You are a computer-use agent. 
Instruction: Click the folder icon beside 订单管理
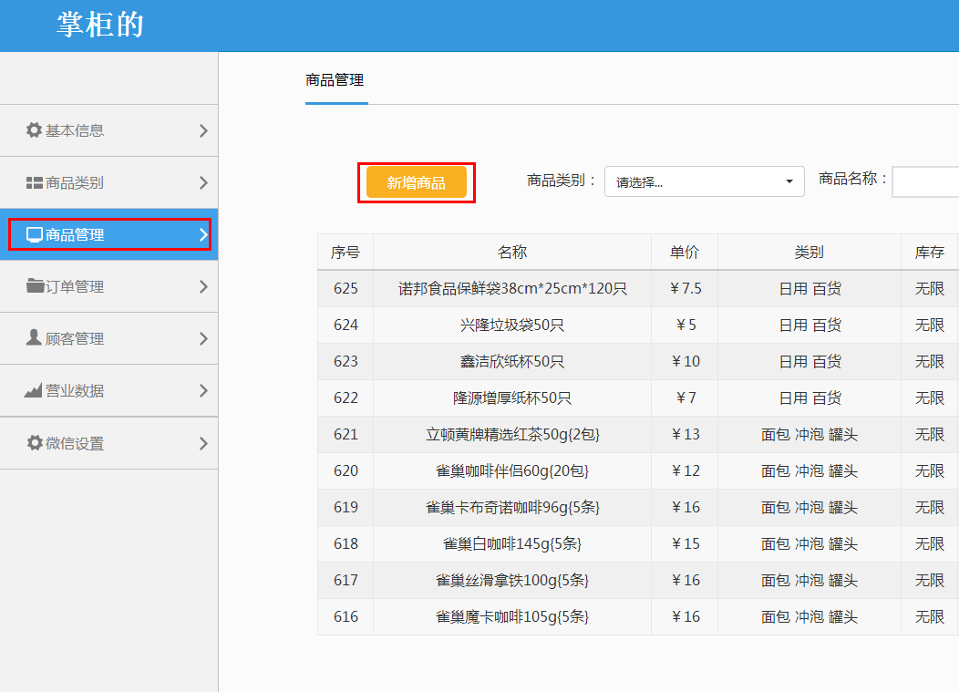pos(35,287)
